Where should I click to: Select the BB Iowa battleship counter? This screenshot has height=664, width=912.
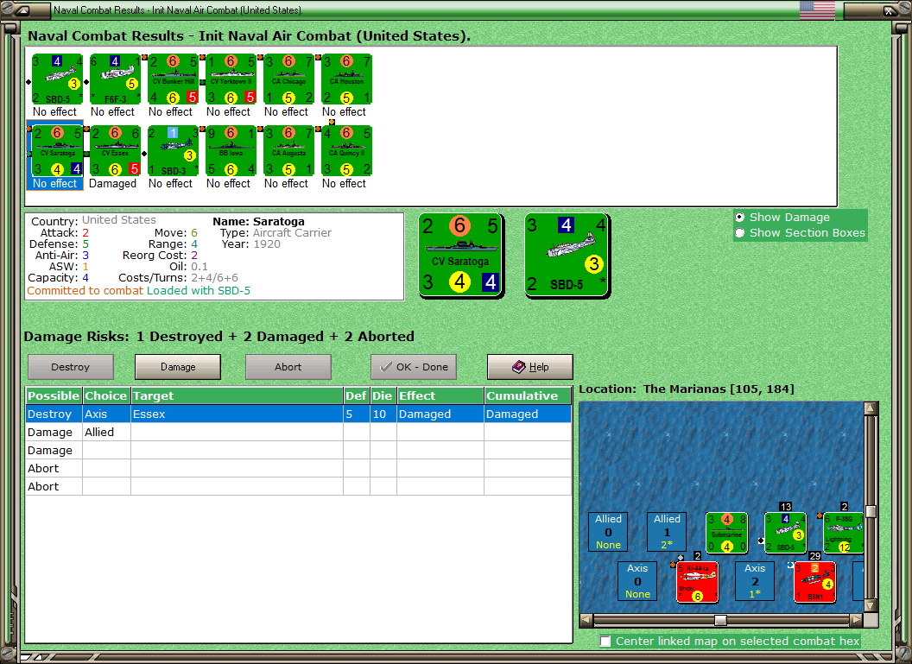(231, 150)
